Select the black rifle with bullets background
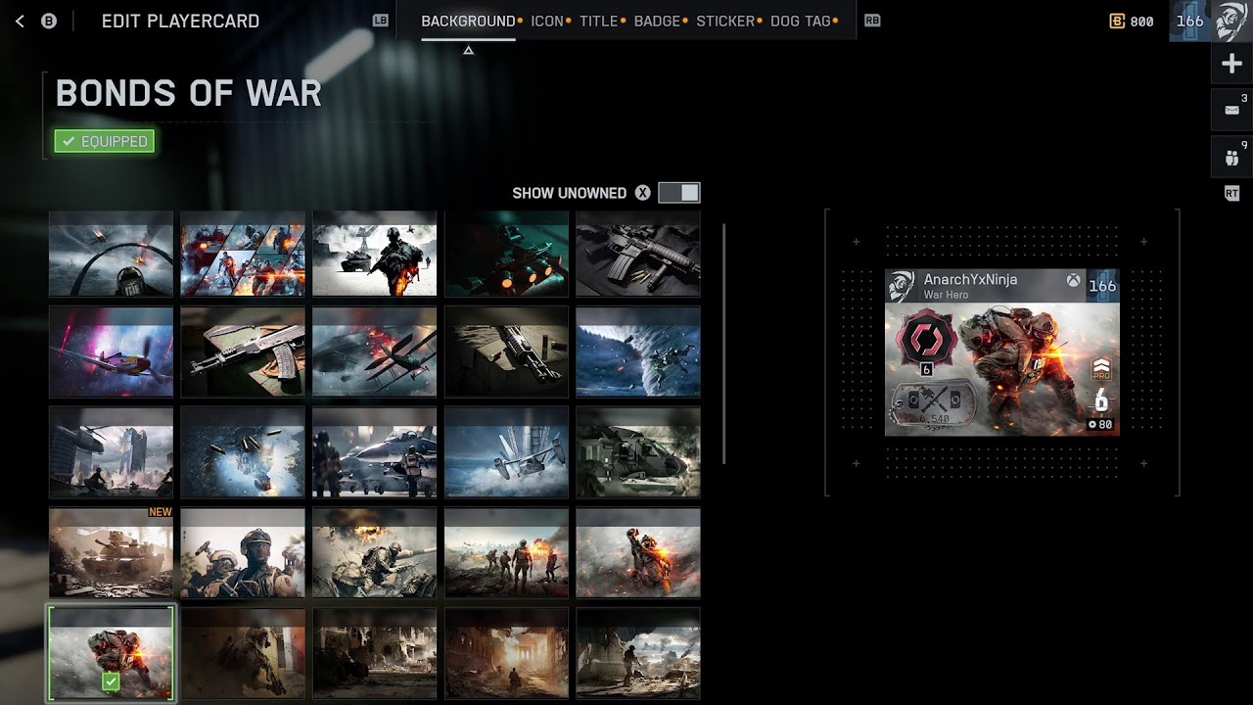This screenshot has height=705, width=1253. click(x=638, y=254)
